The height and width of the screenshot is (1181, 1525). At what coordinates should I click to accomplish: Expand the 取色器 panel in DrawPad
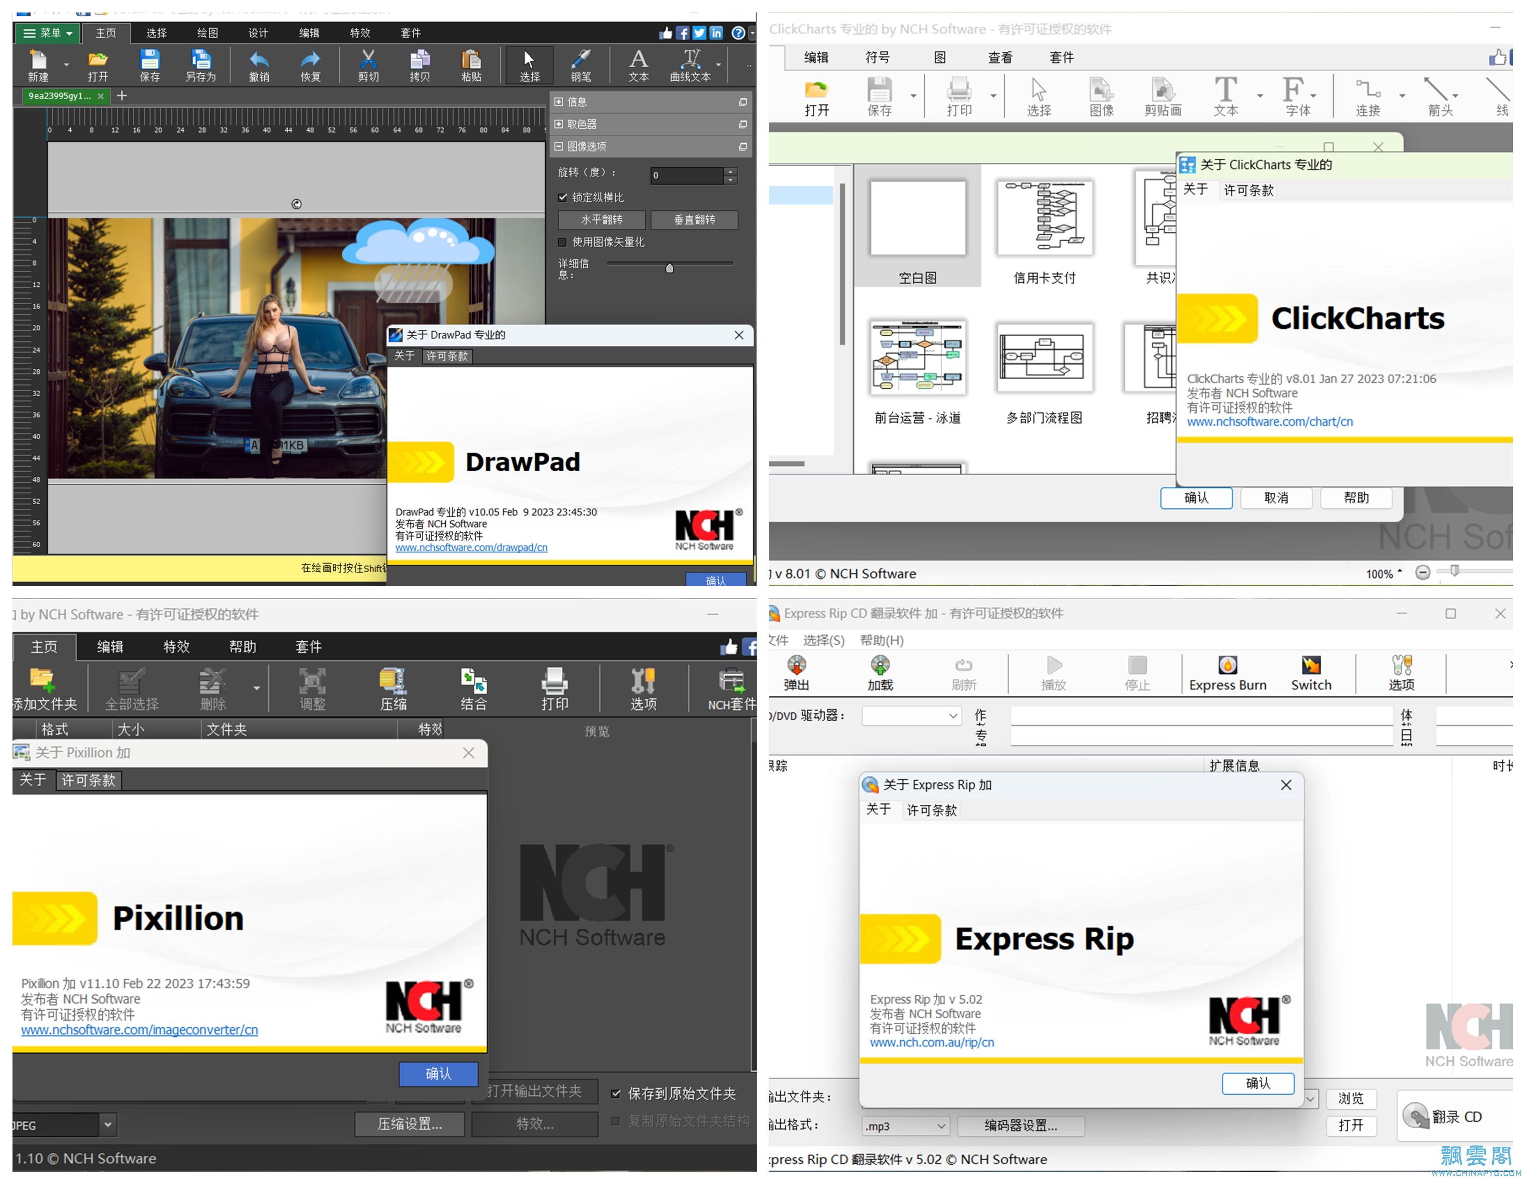[559, 125]
